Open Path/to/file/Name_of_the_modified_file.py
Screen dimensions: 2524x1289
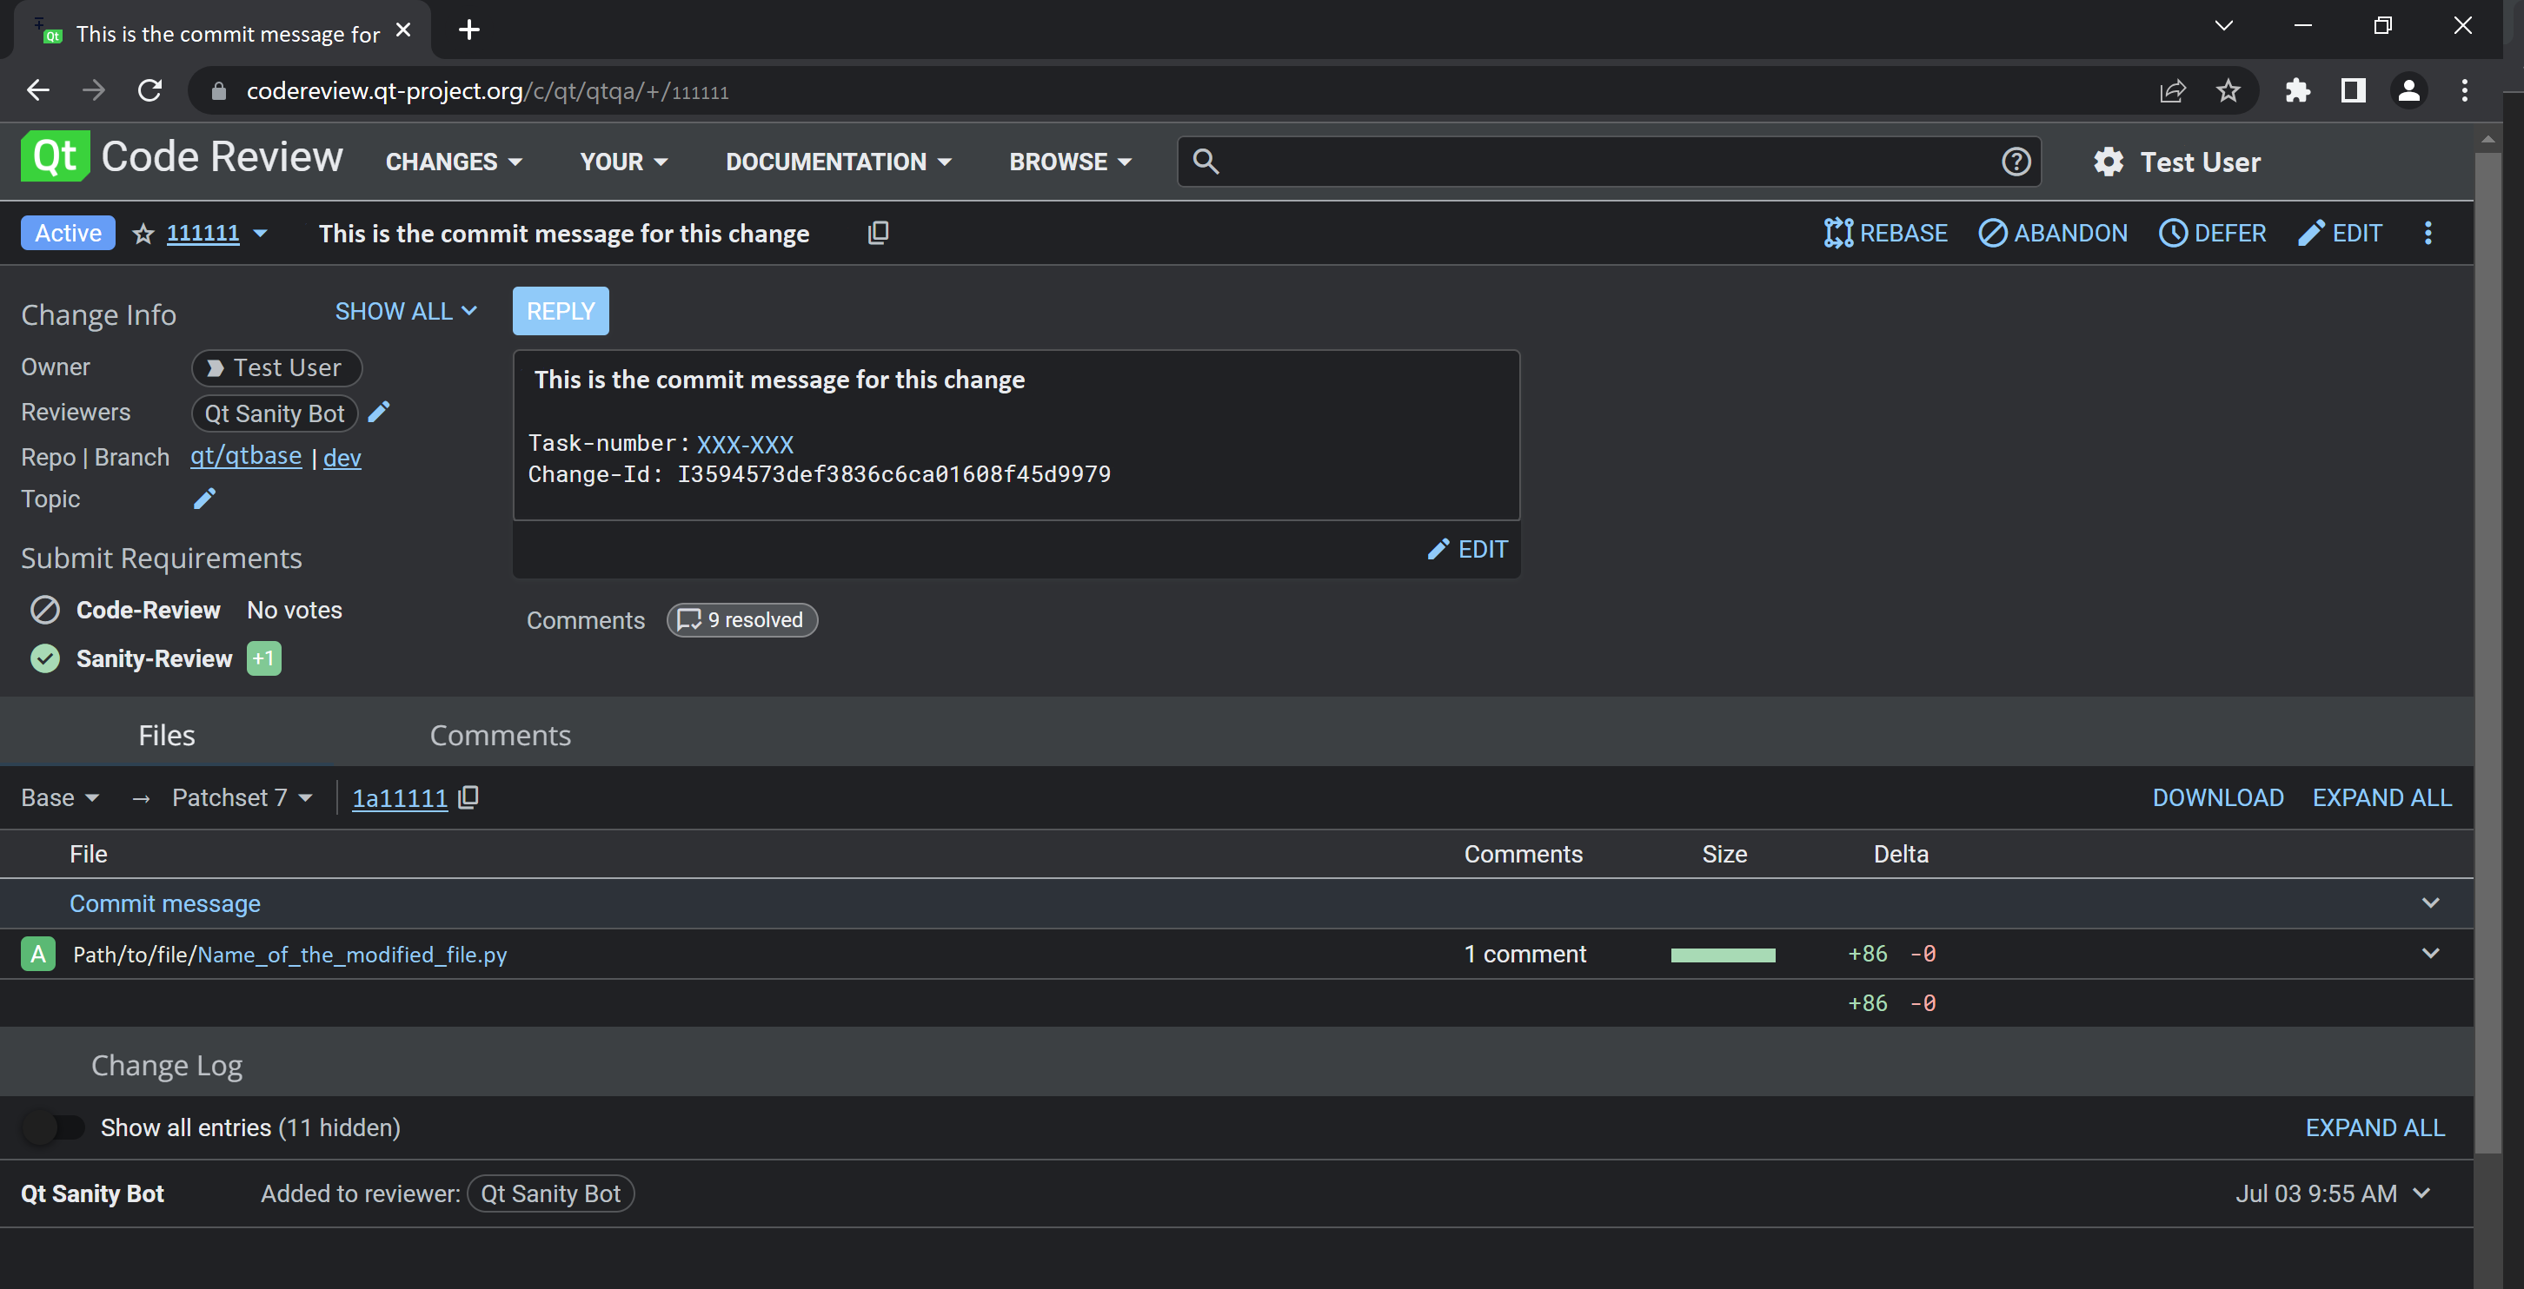290,954
